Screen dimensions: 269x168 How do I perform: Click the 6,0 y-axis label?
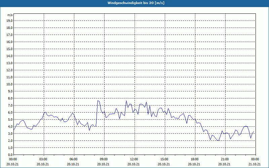coord(10,113)
